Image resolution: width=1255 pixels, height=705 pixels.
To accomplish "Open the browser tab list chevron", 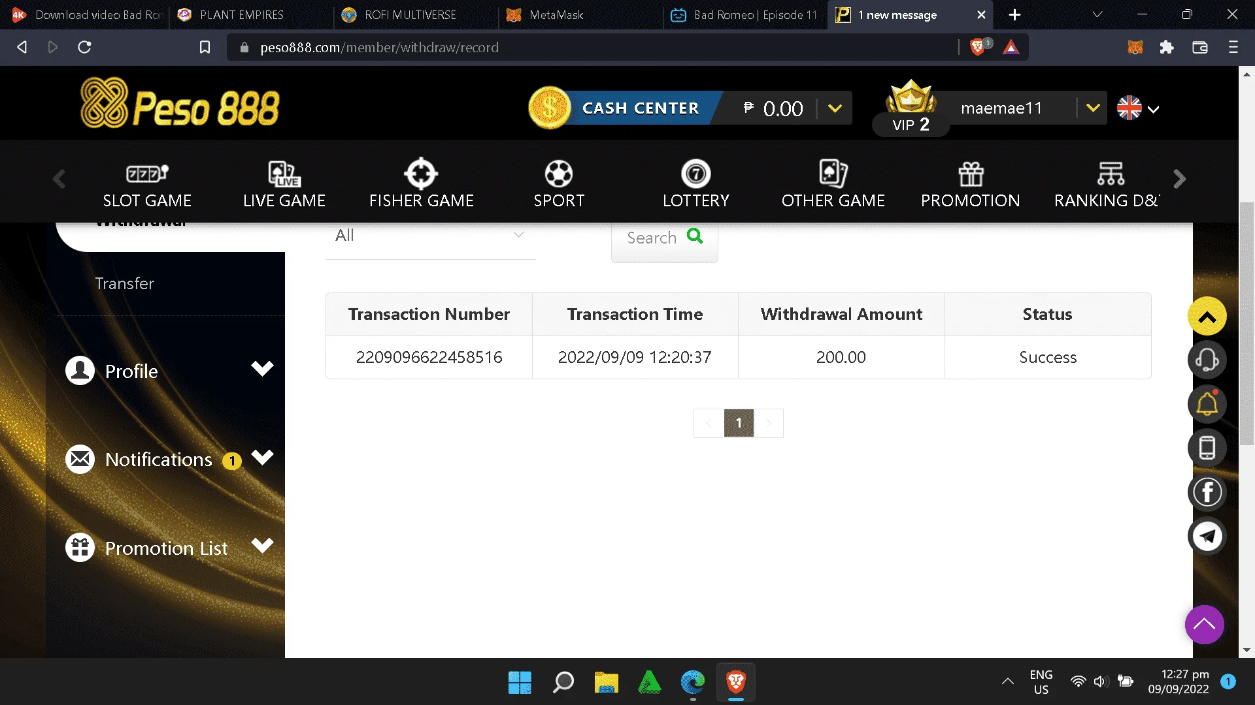I will [x=1097, y=14].
